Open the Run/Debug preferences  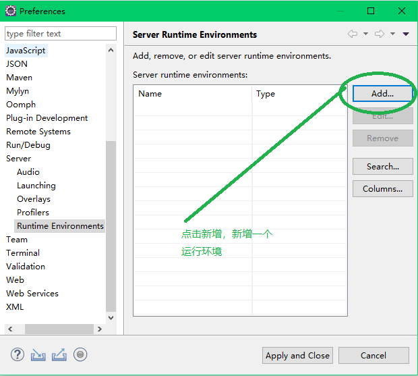(x=28, y=145)
